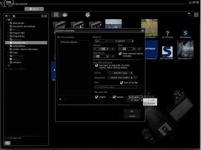Go back with the left arrow icon
Screen dimensions: 201x150
[7, 16]
